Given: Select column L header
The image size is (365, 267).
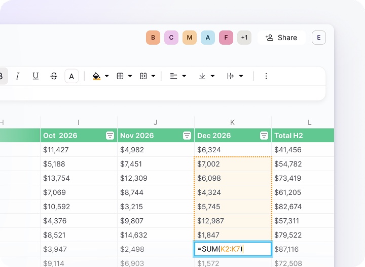Looking at the screenshot, I should [309, 122].
